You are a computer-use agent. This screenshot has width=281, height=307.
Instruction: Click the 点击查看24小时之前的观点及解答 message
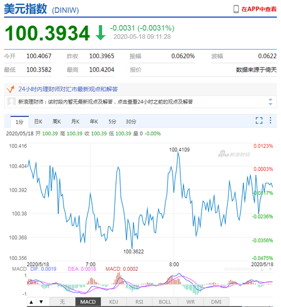click(106, 102)
